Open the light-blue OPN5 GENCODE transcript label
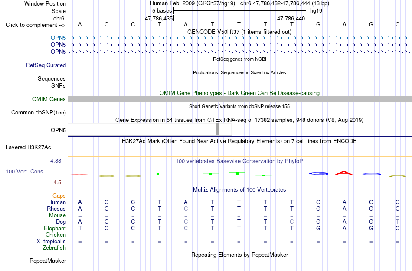Viewport: 412px width, 271px height. tap(59, 38)
